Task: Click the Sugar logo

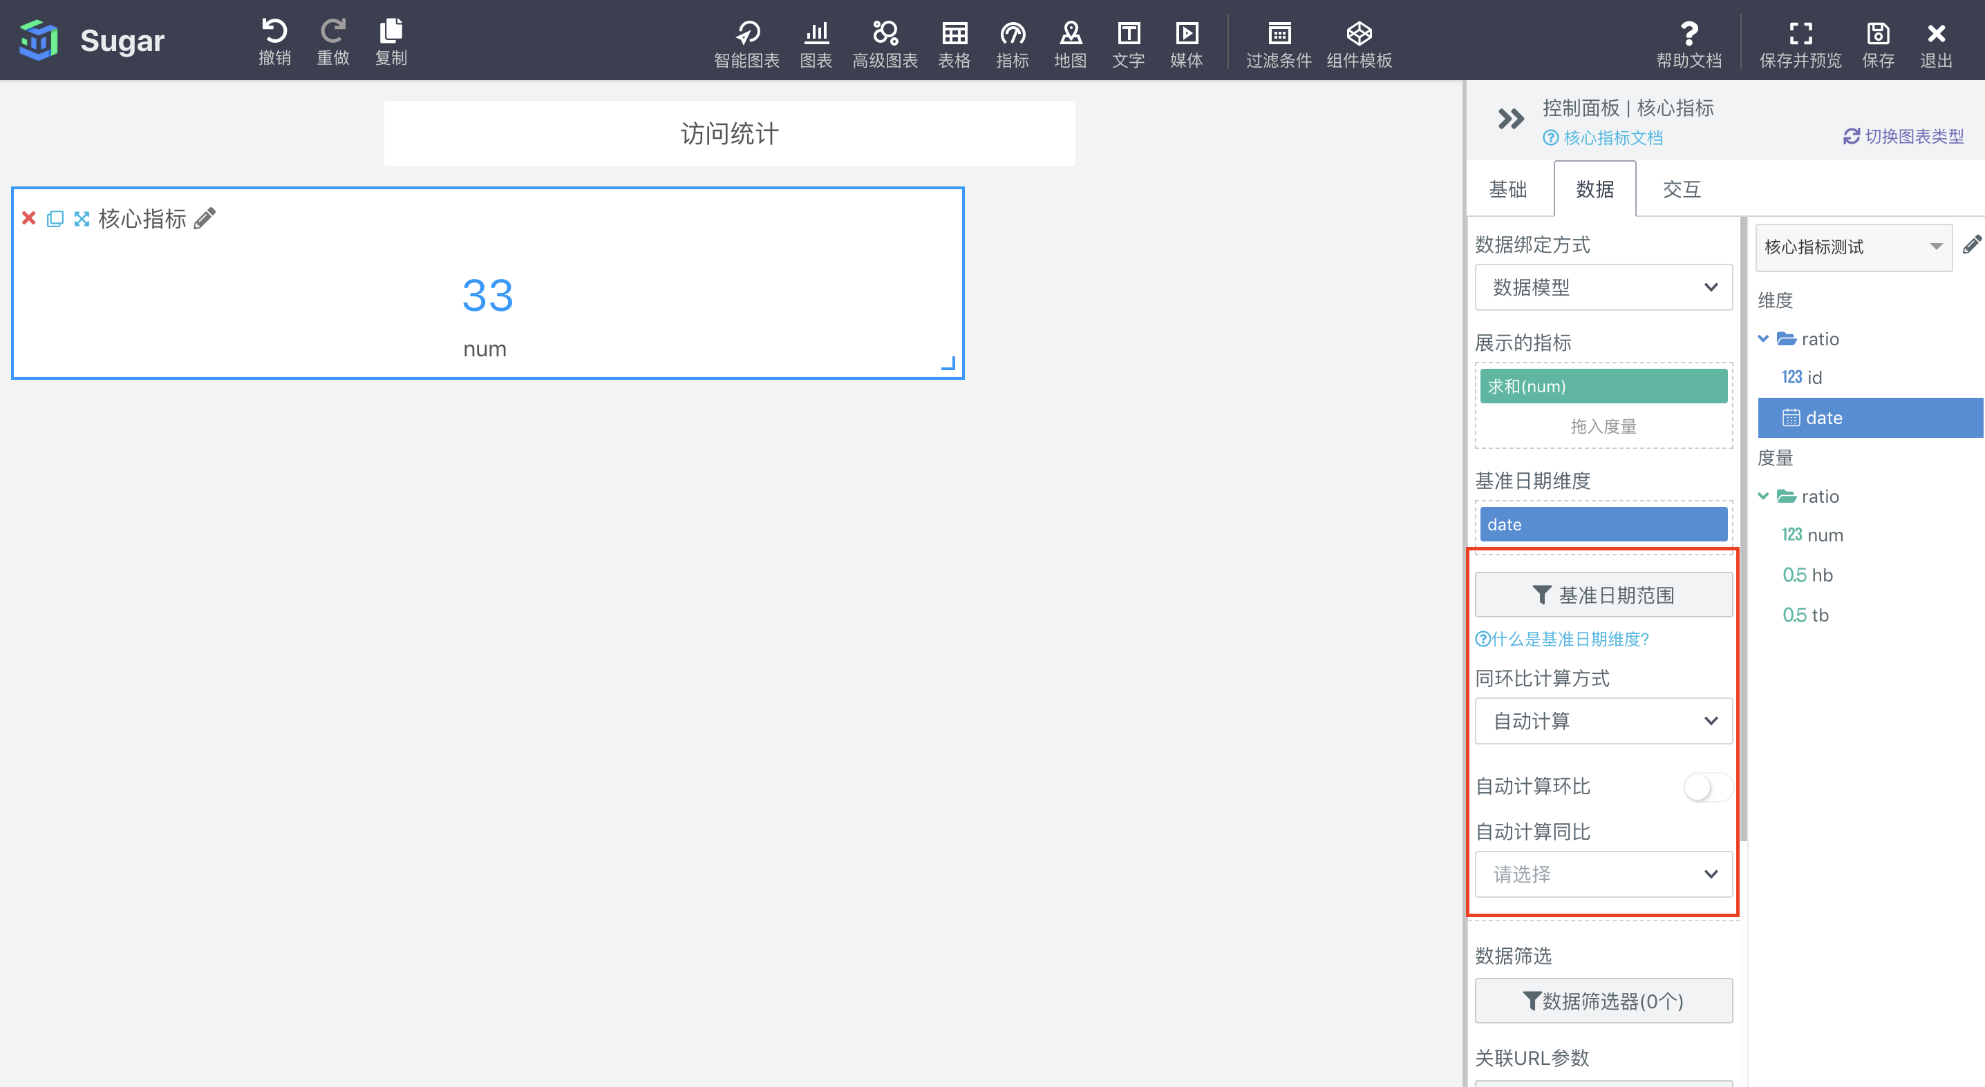Action: [39, 40]
